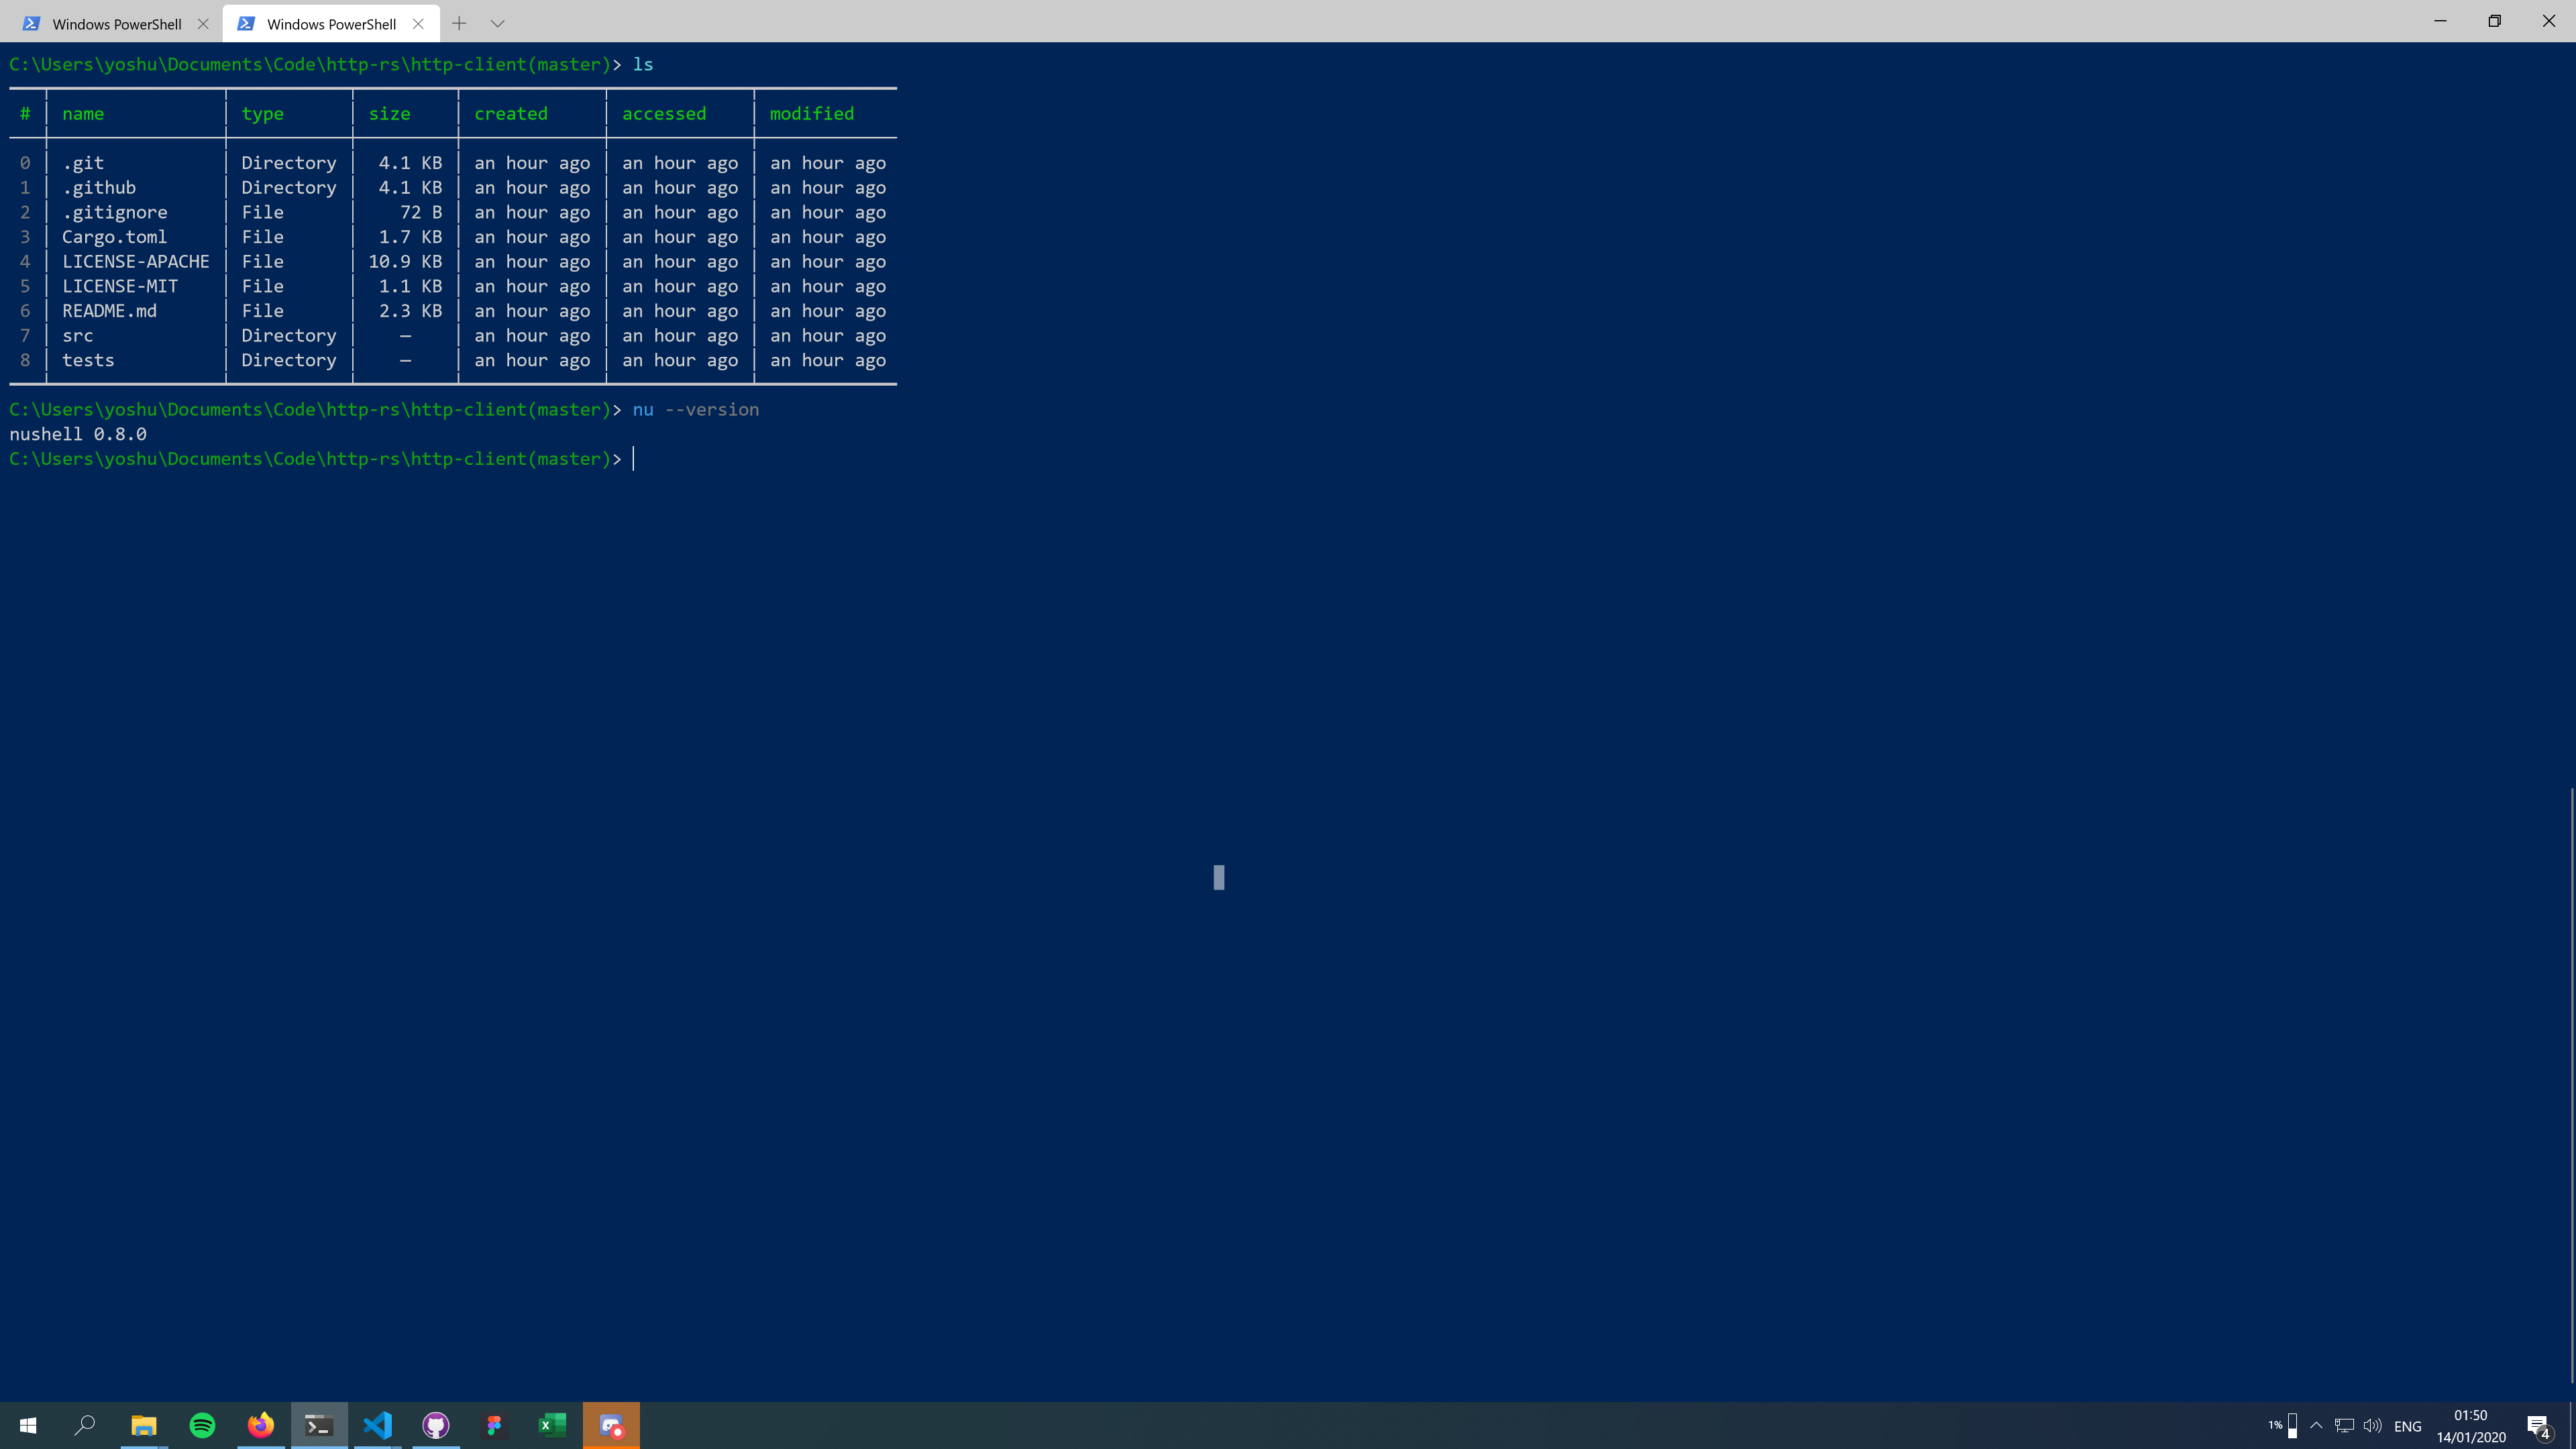Open Discord from the taskbar
The width and height of the screenshot is (2576, 1449).
(611, 1425)
